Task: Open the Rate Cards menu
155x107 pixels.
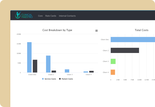Action: pyautogui.click(x=51, y=16)
